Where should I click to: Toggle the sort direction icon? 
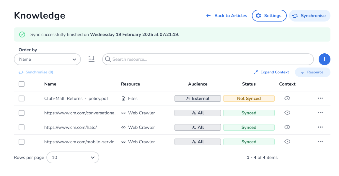point(92,59)
